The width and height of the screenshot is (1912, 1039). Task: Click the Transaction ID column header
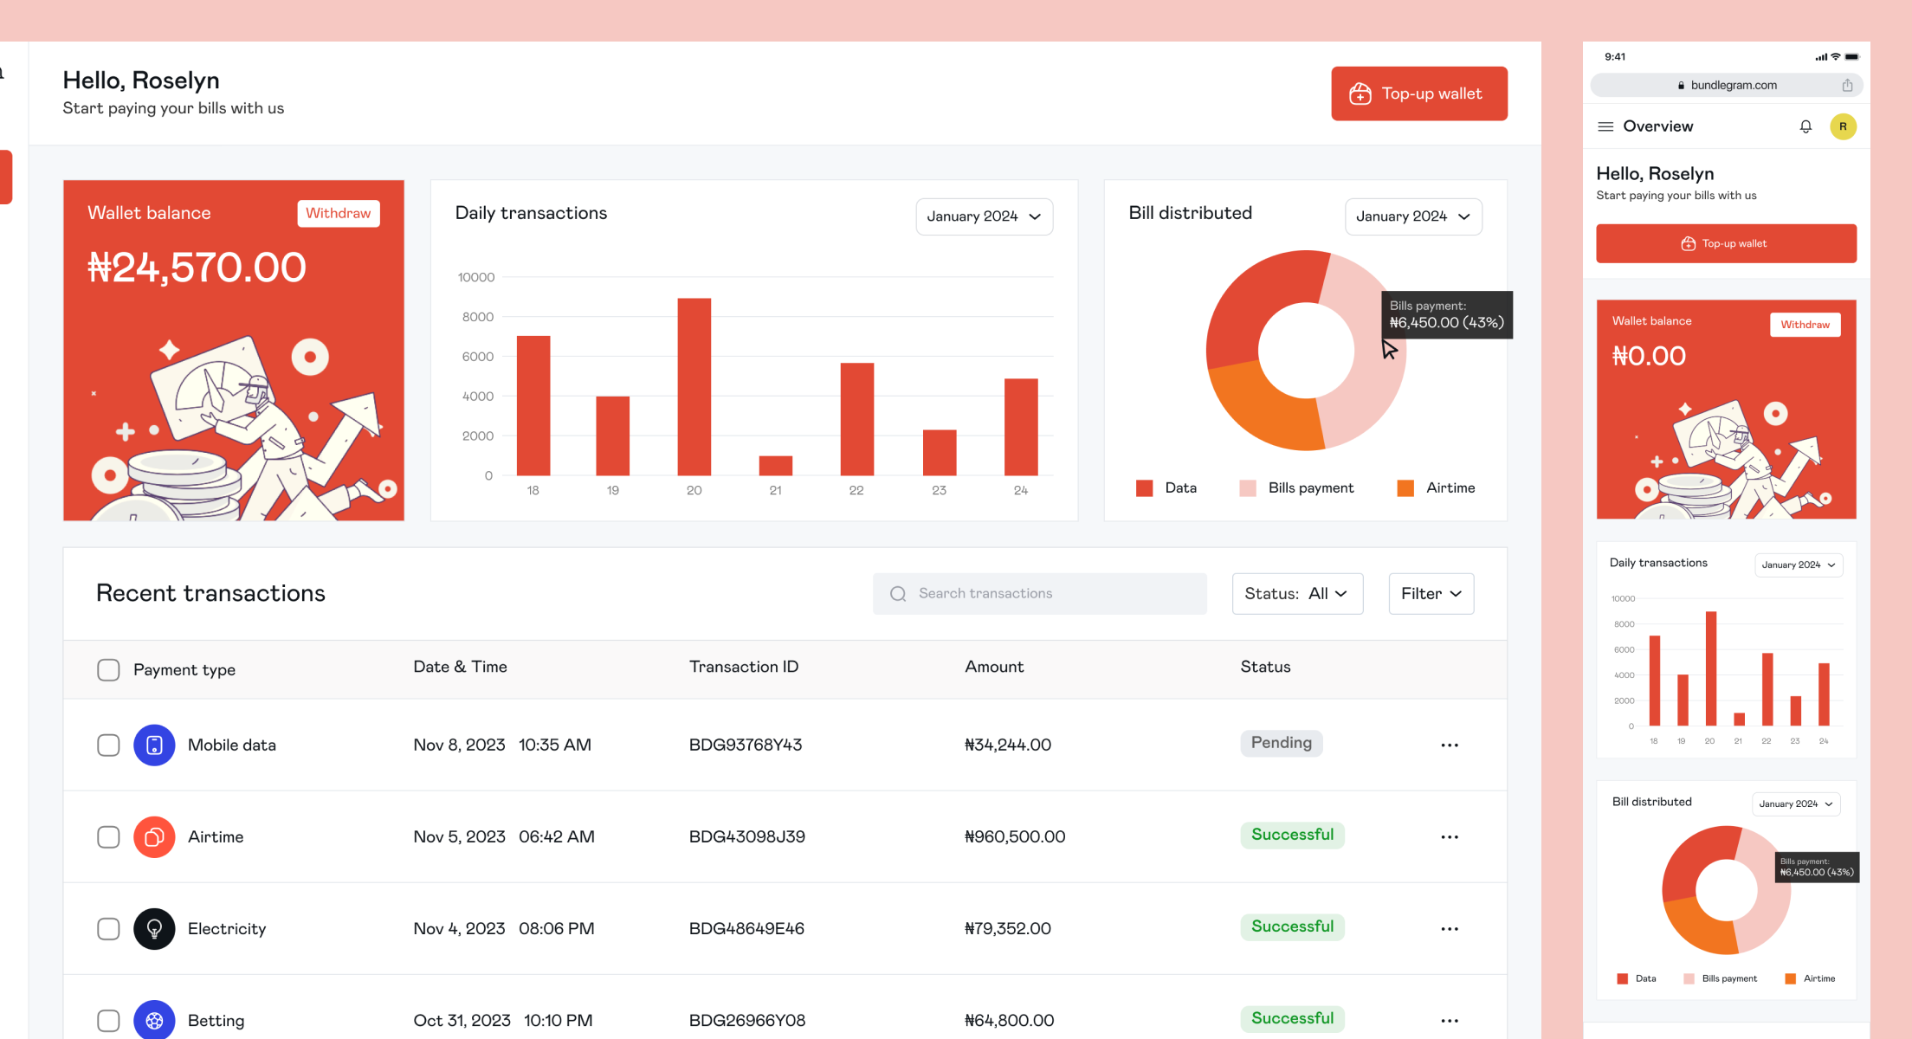coord(744,667)
